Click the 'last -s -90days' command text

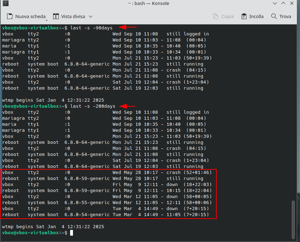[x=91, y=28]
